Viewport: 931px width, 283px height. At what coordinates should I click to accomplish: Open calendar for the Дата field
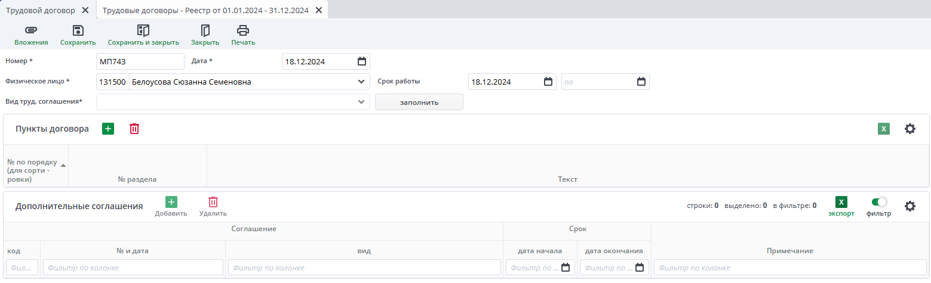361,61
